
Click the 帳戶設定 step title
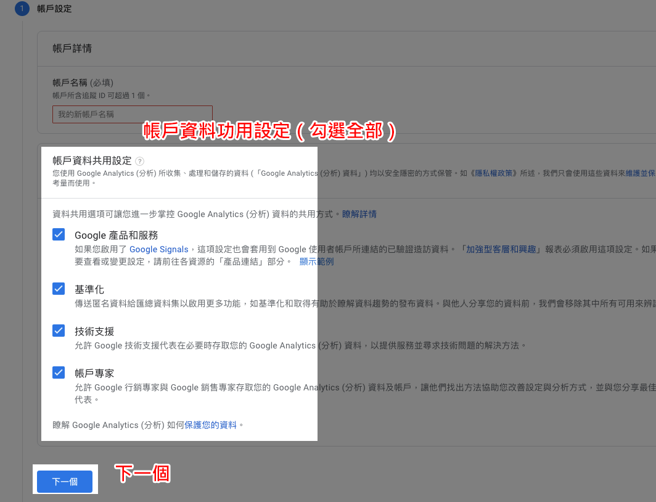coord(54,9)
